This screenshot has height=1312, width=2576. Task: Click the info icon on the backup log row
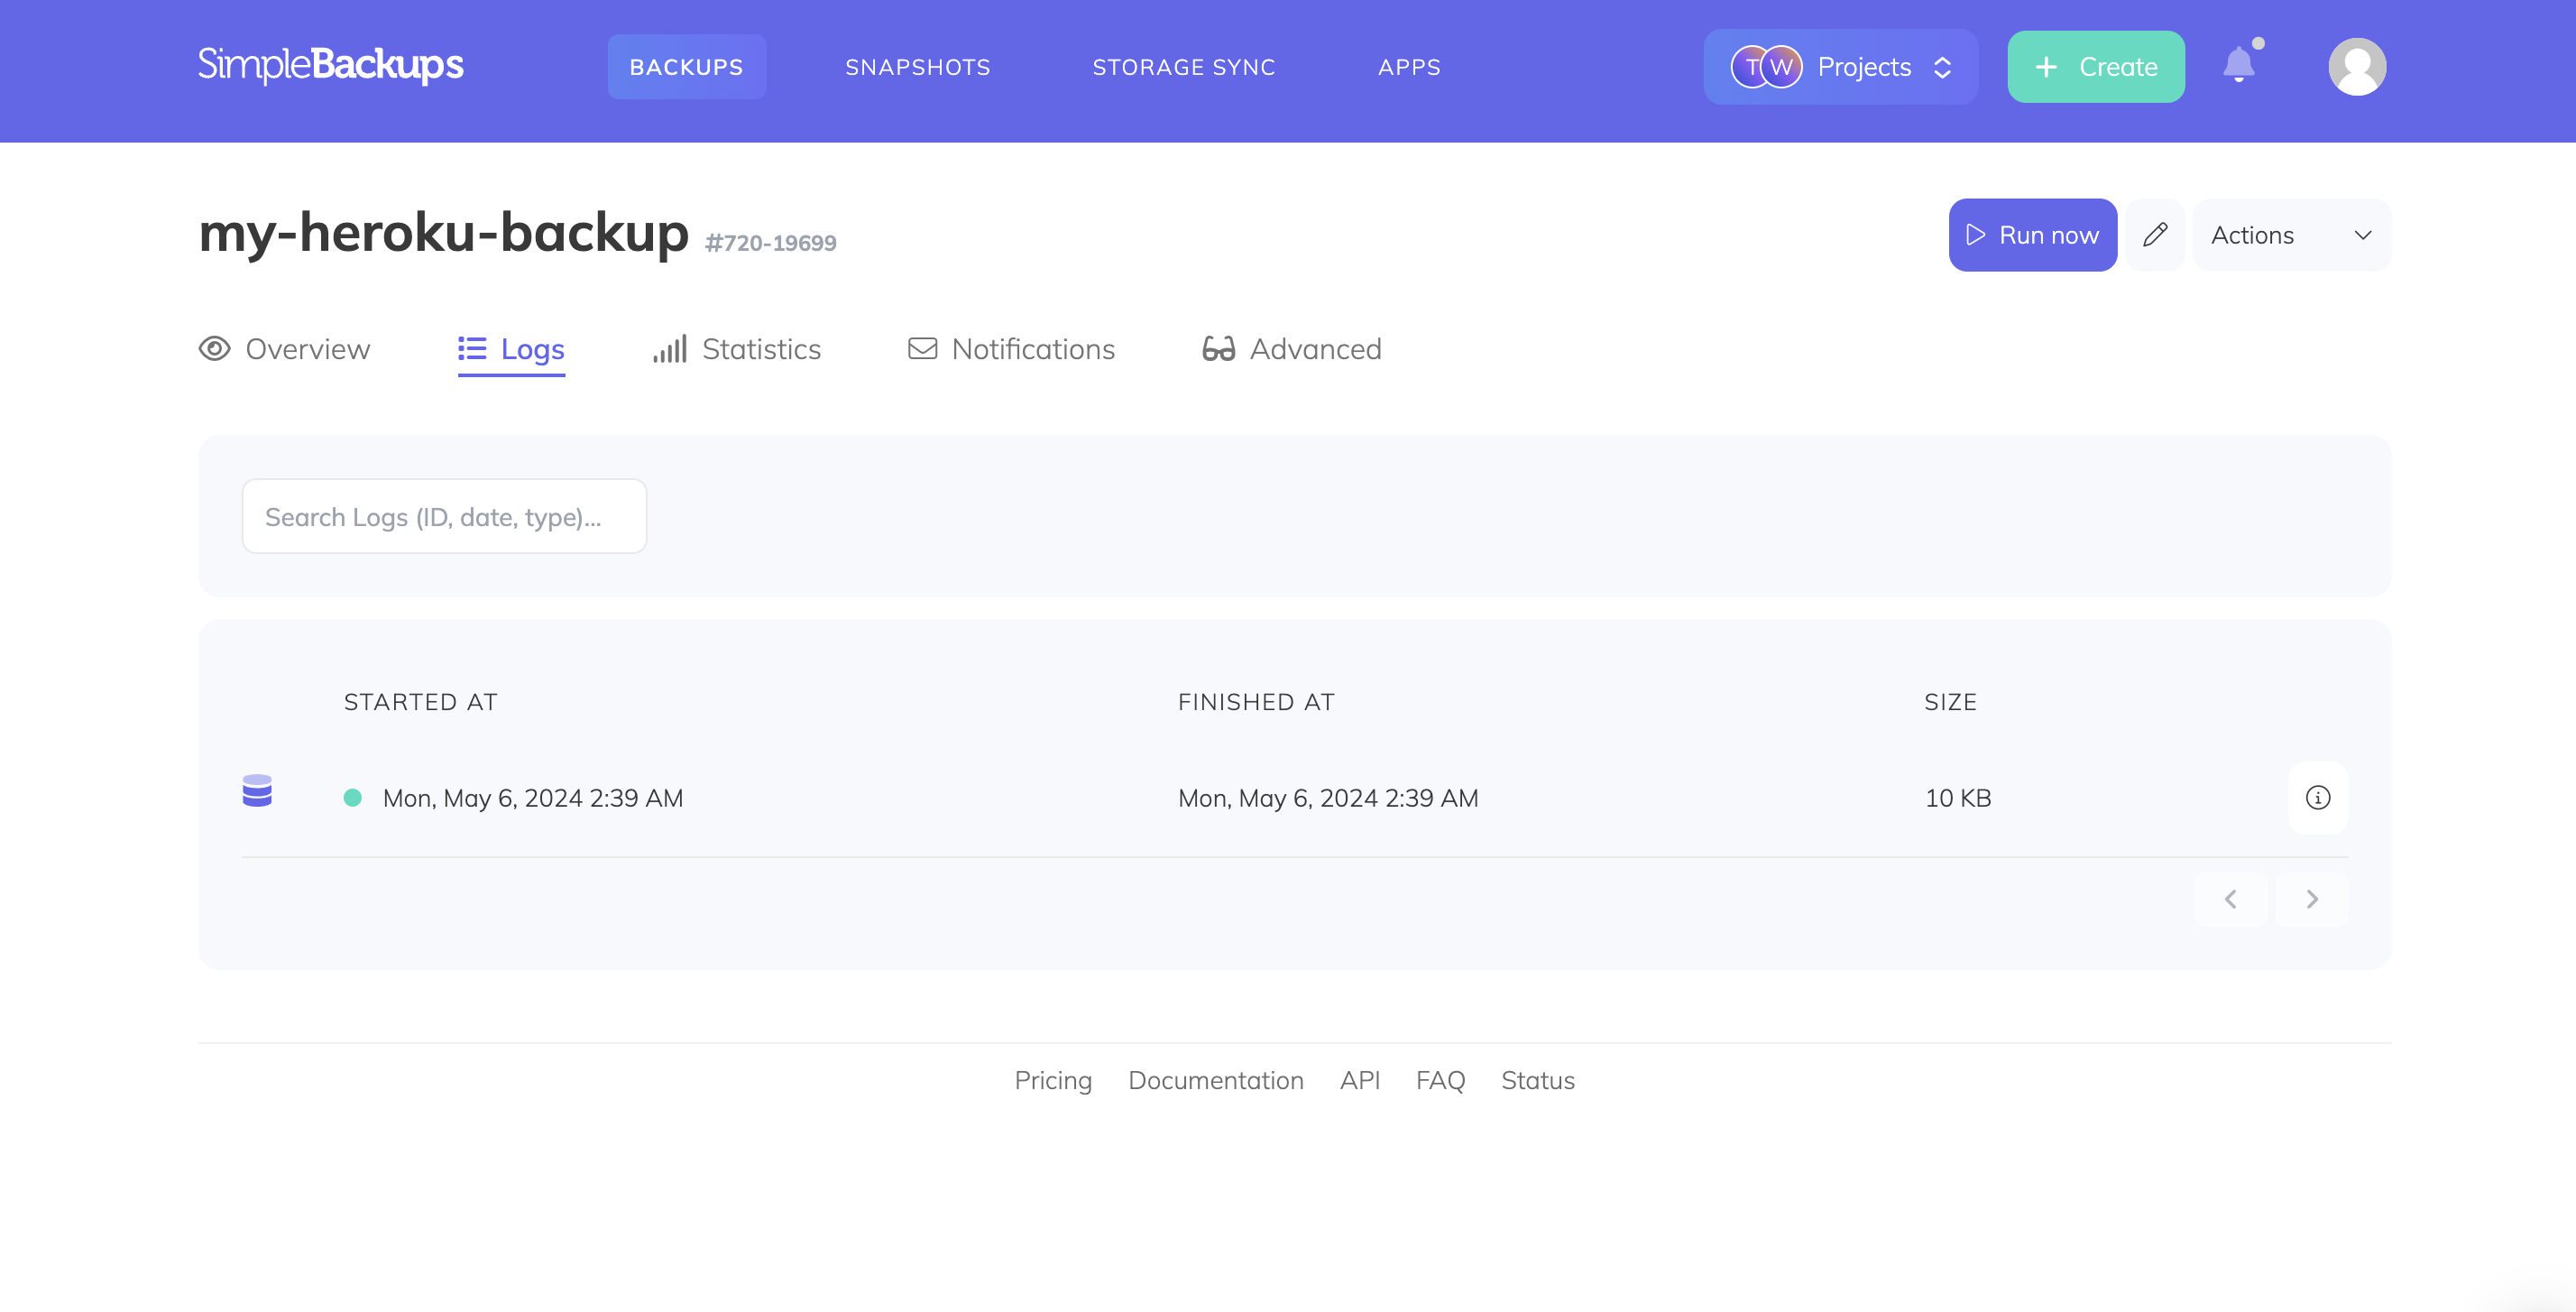[x=2318, y=798]
